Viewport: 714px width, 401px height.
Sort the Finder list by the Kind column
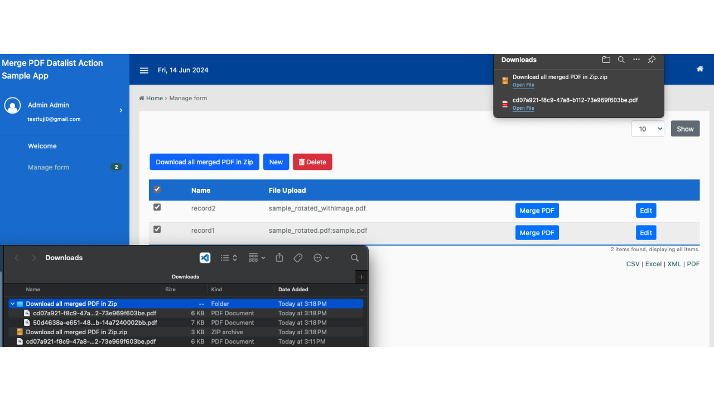pos(216,290)
